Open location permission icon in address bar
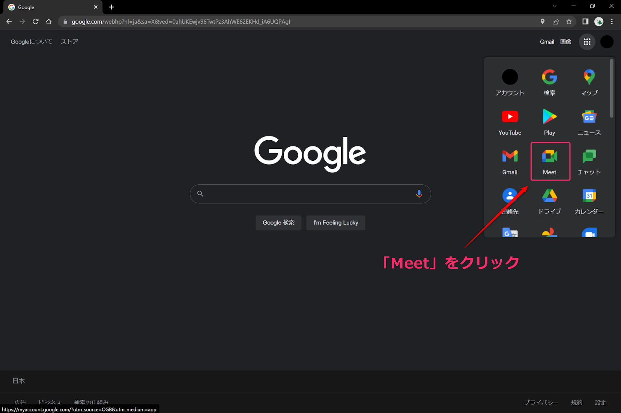This screenshot has height=413, width=621. [543, 22]
